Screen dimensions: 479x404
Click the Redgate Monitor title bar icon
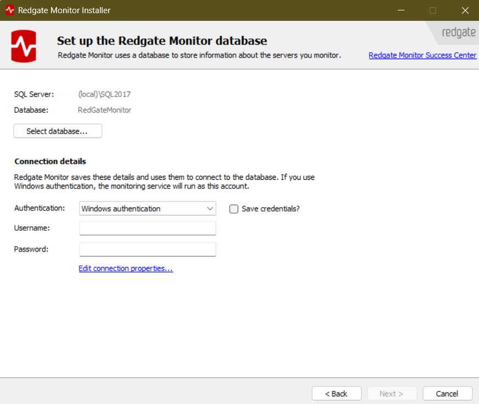coord(9,10)
